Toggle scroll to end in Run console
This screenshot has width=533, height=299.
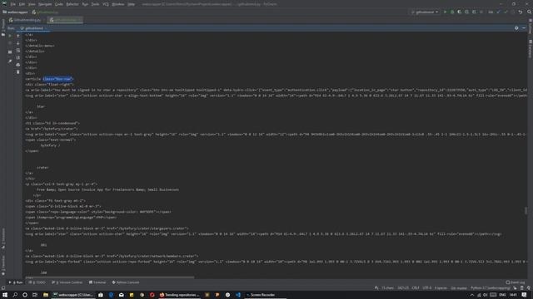pos(18,57)
